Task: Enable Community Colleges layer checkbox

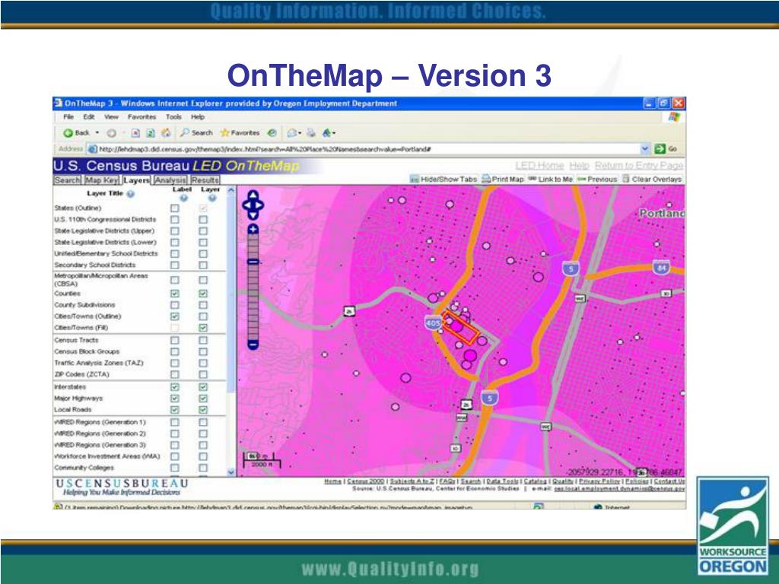Action: [203, 468]
